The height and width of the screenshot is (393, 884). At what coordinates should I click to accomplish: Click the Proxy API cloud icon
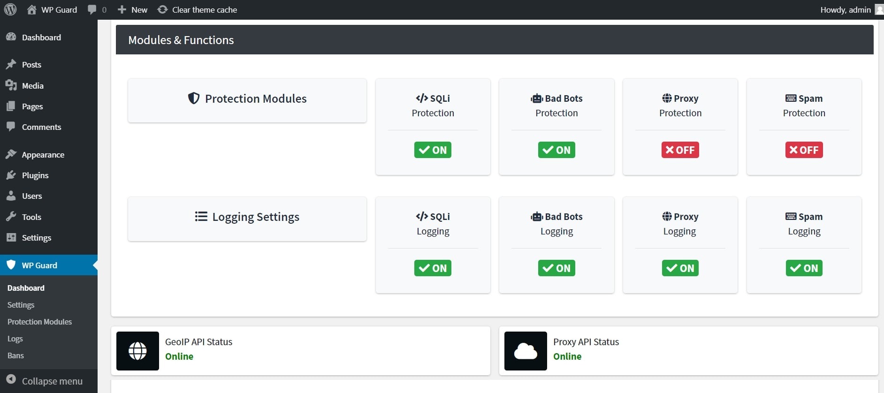(x=526, y=351)
